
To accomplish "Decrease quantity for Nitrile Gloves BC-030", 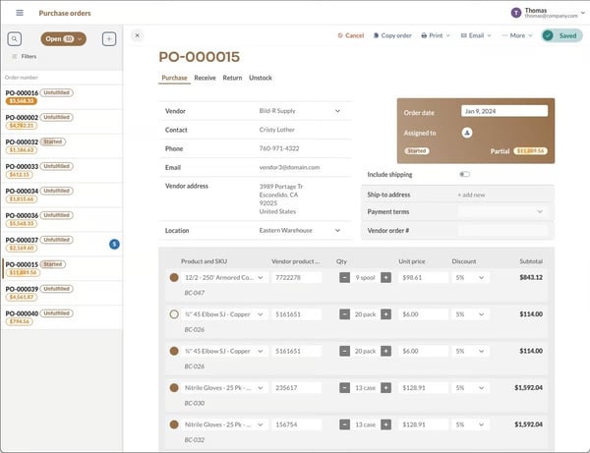I will point(344,387).
